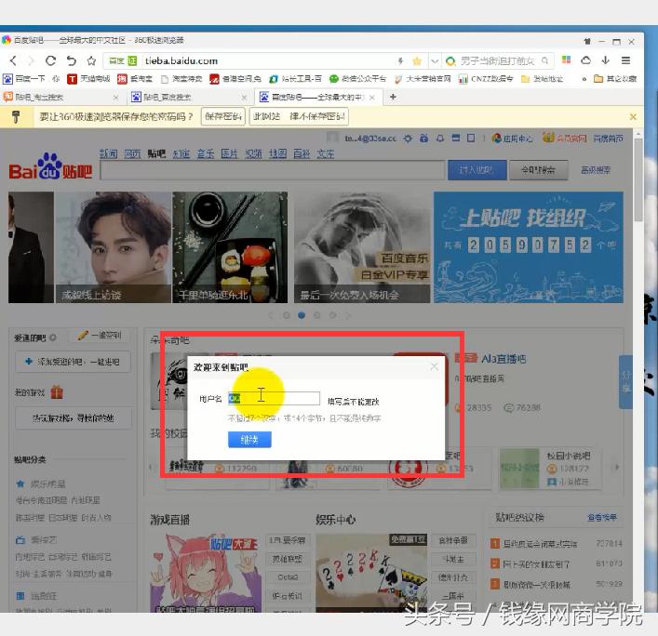Image resolution: width=658 pixels, height=636 pixels.
Task: Open the browser hamburger menu
Action: point(625,60)
